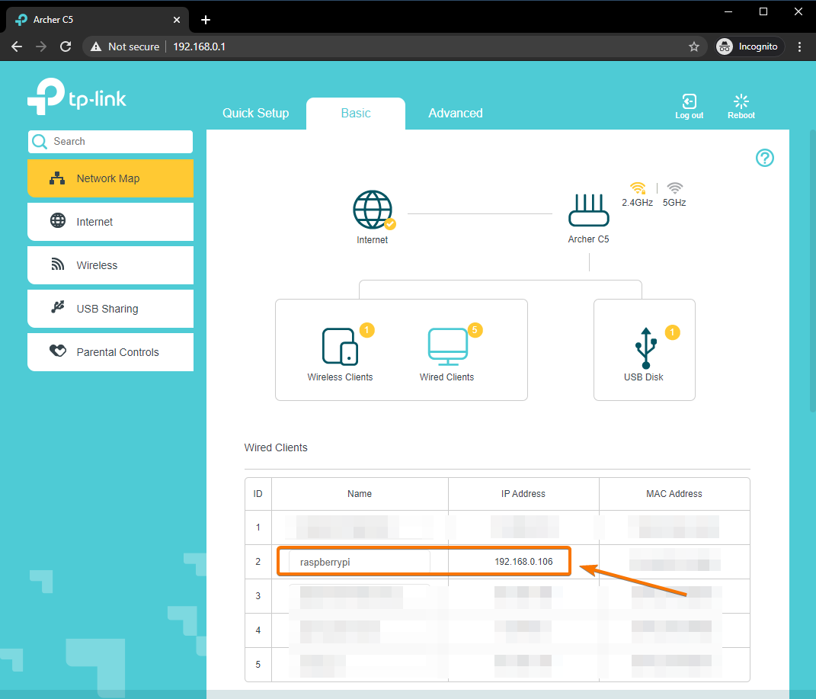
Task: Click the USB Disk icon
Action: pyautogui.click(x=645, y=348)
